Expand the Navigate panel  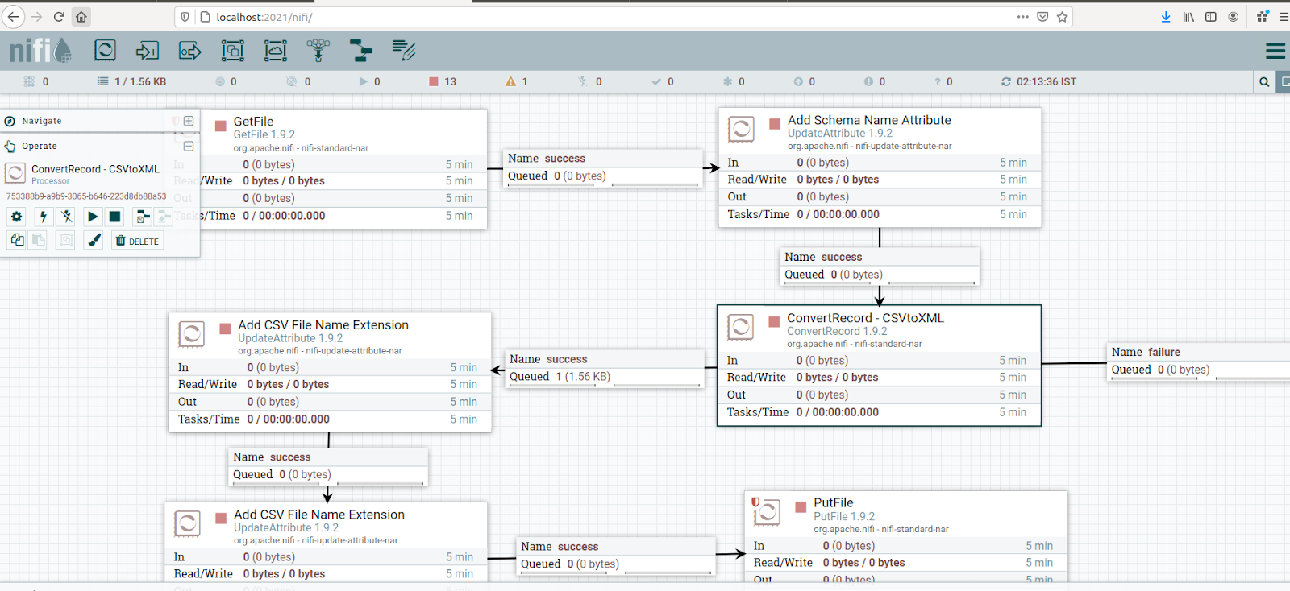[x=189, y=121]
